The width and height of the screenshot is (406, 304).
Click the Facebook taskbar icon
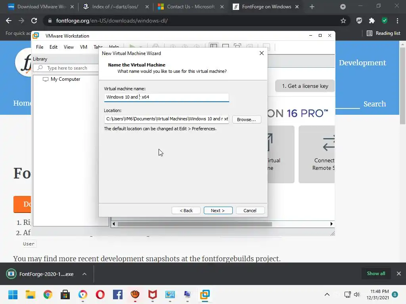click(117, 294)
